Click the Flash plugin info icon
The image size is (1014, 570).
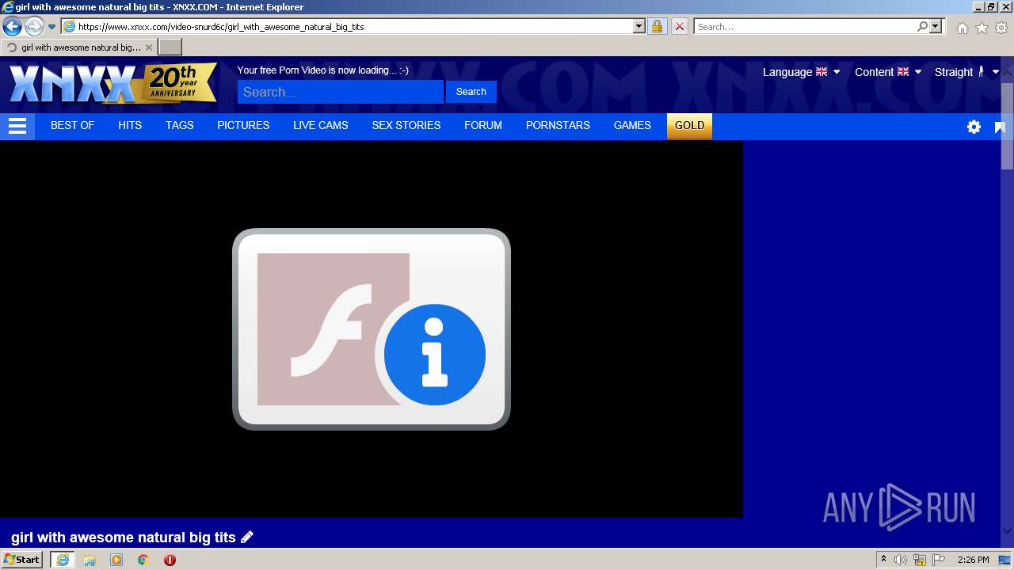(434, 355)
